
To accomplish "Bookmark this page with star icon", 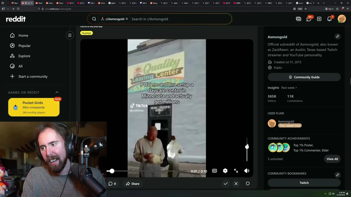I will 305,9.
